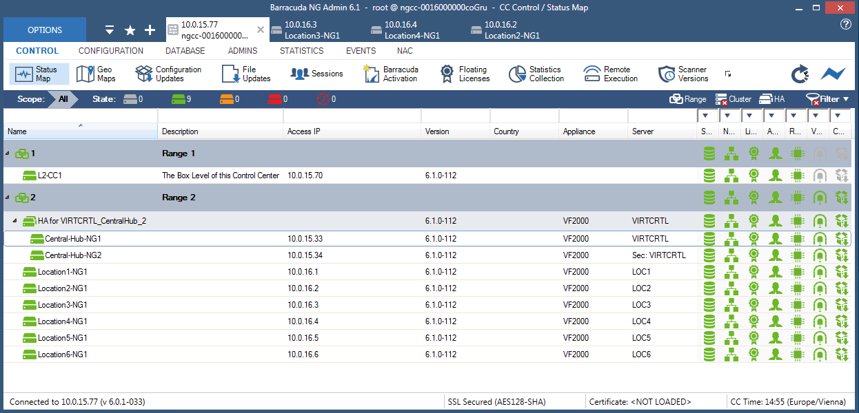Open the Status Map view
The width and height of the screenshot is (859, 413).
[39, 74]
